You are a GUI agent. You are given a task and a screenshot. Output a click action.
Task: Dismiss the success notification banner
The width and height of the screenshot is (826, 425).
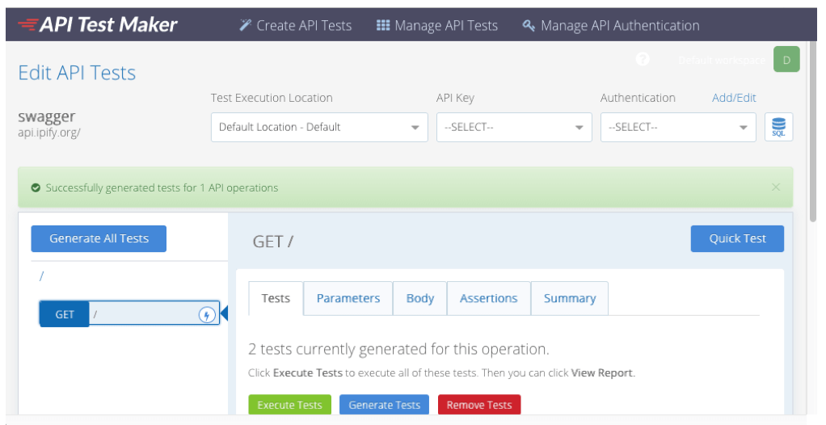coord(775,187)
